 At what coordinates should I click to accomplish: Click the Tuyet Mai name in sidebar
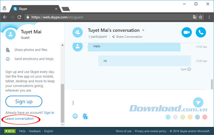pos(31,32)
